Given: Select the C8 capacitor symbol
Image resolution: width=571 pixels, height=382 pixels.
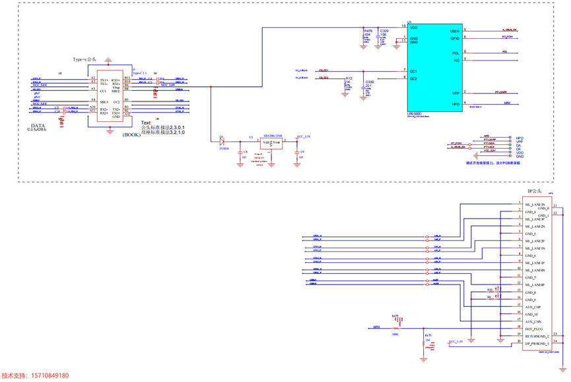Looking at the screenshot, I should 240,154.
